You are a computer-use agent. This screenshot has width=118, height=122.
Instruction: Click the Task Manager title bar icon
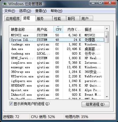point(5,4)
